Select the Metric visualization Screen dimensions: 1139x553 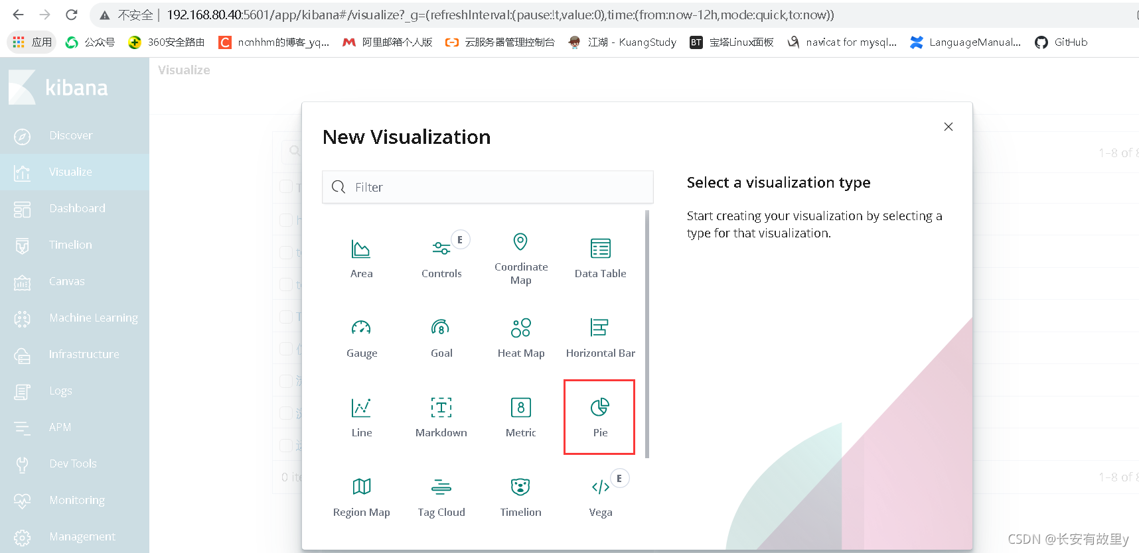521,418
